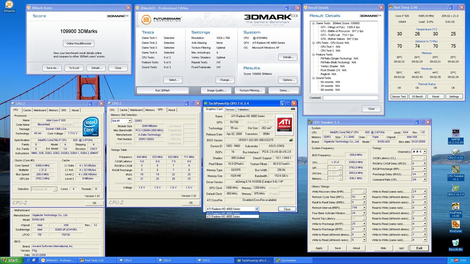Open the Recycle Bin

click(x=455, y=245)
